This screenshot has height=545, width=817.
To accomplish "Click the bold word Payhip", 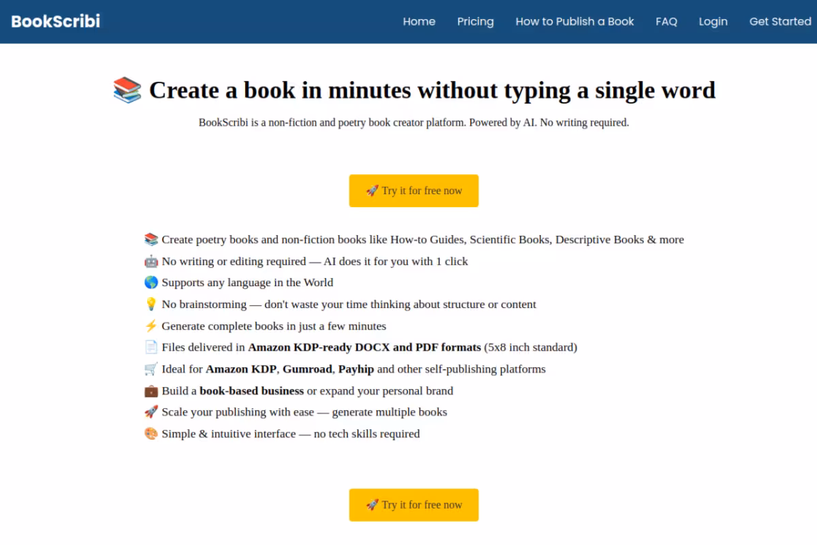I will coord(355,369).
